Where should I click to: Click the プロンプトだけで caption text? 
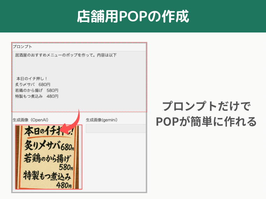point(206,106)
